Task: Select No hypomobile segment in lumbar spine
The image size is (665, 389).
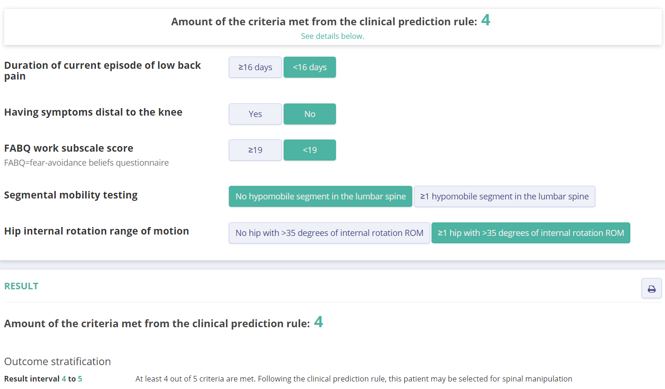Action: [x=321, y=196]
